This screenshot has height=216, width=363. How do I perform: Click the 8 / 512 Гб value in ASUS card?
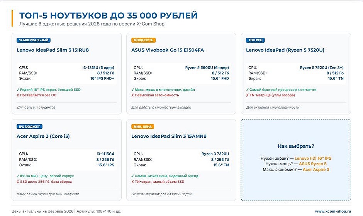tap(220, 73)
